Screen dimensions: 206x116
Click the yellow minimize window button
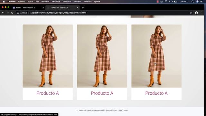click(x=5, y=7)
